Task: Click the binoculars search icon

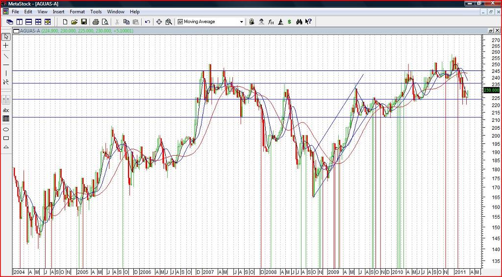Action: click(x=299, y=22)
